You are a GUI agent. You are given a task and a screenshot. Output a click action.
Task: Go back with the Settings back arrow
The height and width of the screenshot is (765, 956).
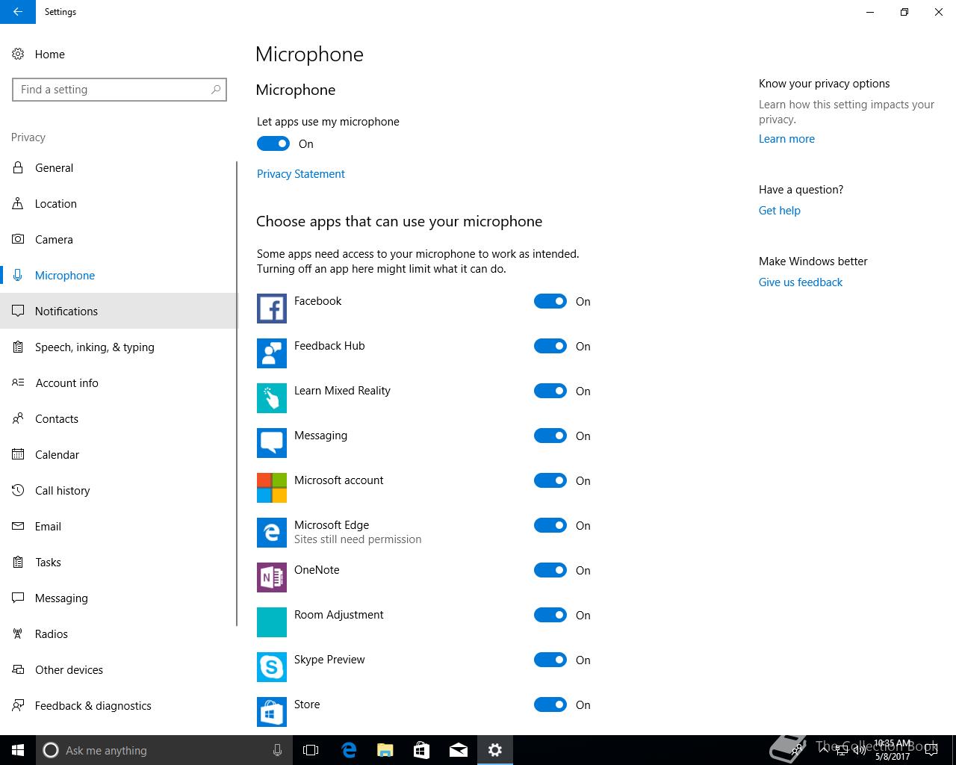(x=18, y=12)
